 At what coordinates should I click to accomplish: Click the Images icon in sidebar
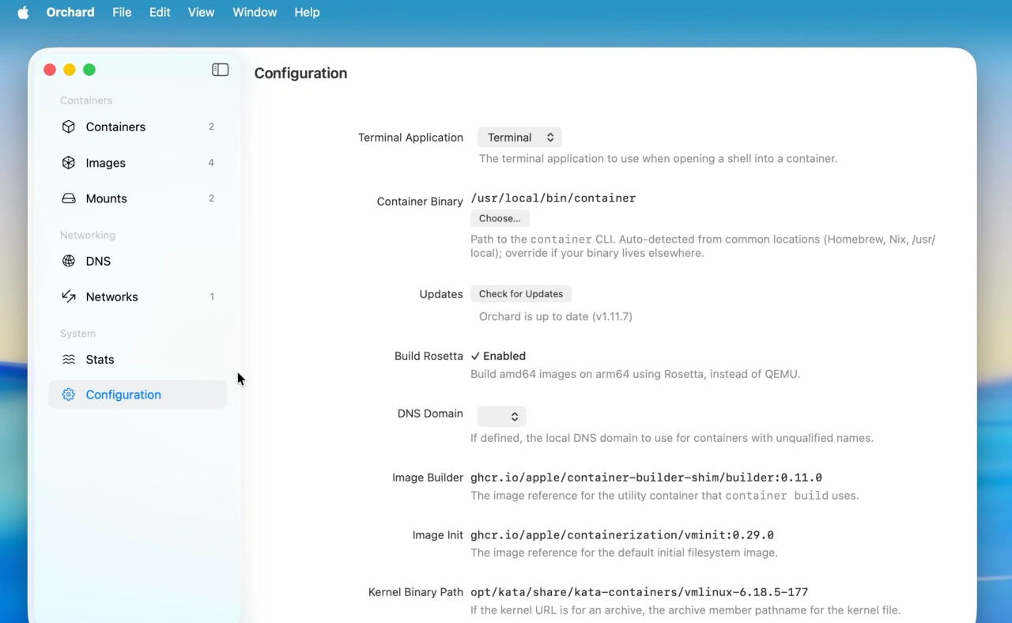tap(69, 163)
